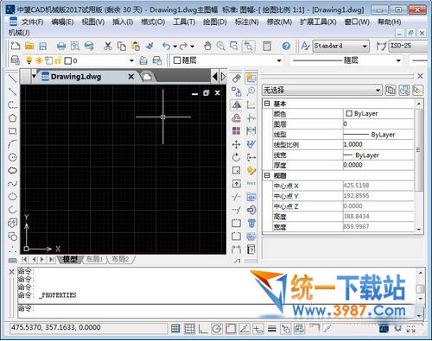Print the drawing with the printer icon

point(61,46)
